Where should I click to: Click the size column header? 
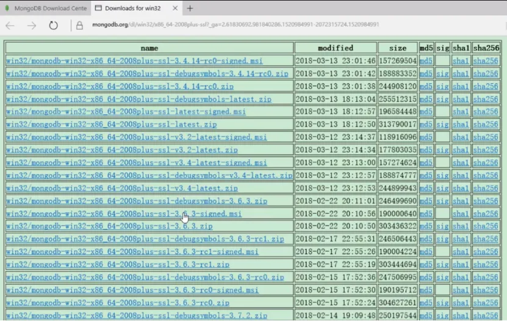click(x=398, y=48)
